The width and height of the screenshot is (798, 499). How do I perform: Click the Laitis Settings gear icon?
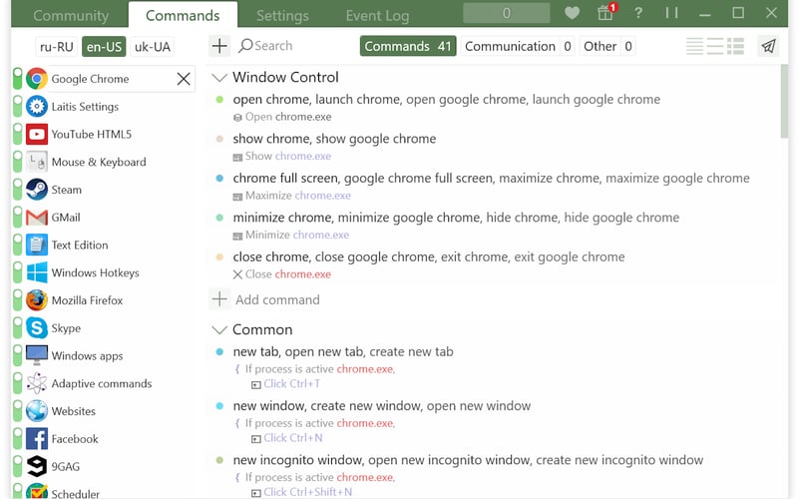[x=37, y=107]
